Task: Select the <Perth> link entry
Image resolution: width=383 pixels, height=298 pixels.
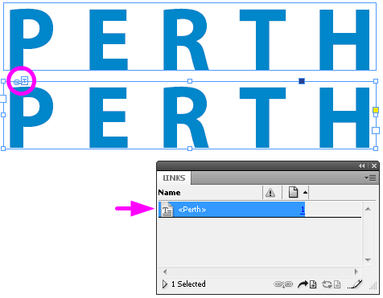Action: pyautogui.click(x=232, y=210)
